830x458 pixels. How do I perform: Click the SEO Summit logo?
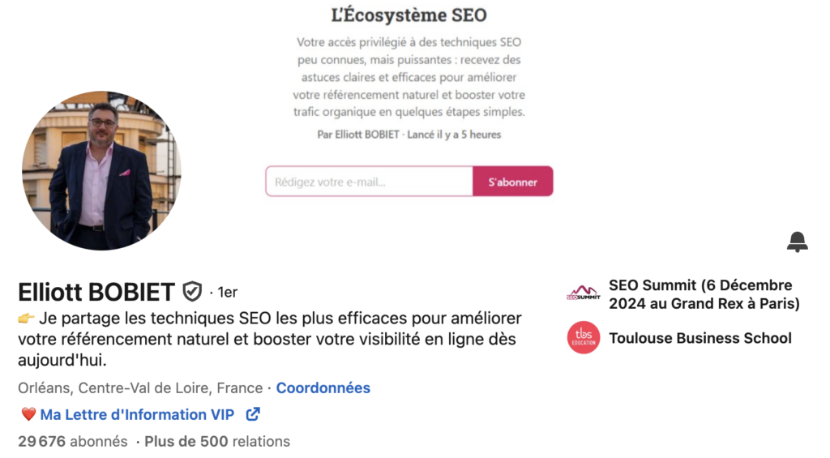[x=583, y=293]
